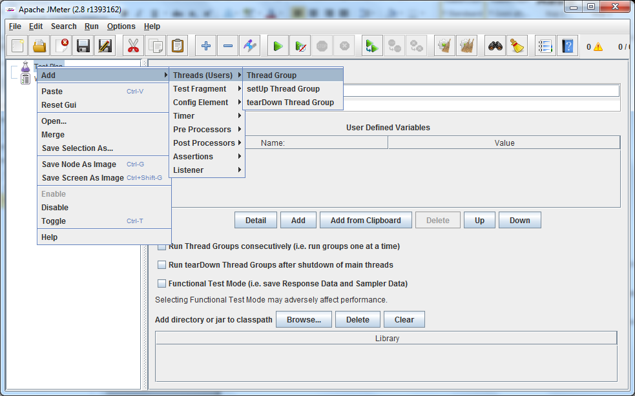635x396 pixels.
Task: Paste using the clipboard toolbar icon
Action: point(177,46)
